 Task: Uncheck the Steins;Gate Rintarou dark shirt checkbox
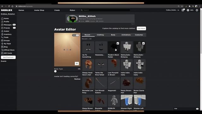point(143,43)
